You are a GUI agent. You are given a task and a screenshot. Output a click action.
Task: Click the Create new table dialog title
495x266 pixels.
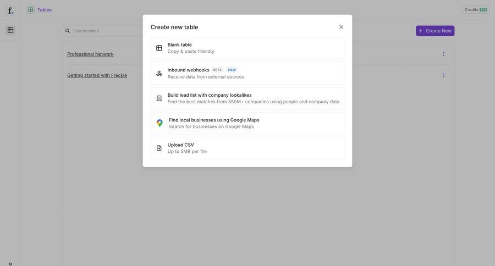click(174, 27)
